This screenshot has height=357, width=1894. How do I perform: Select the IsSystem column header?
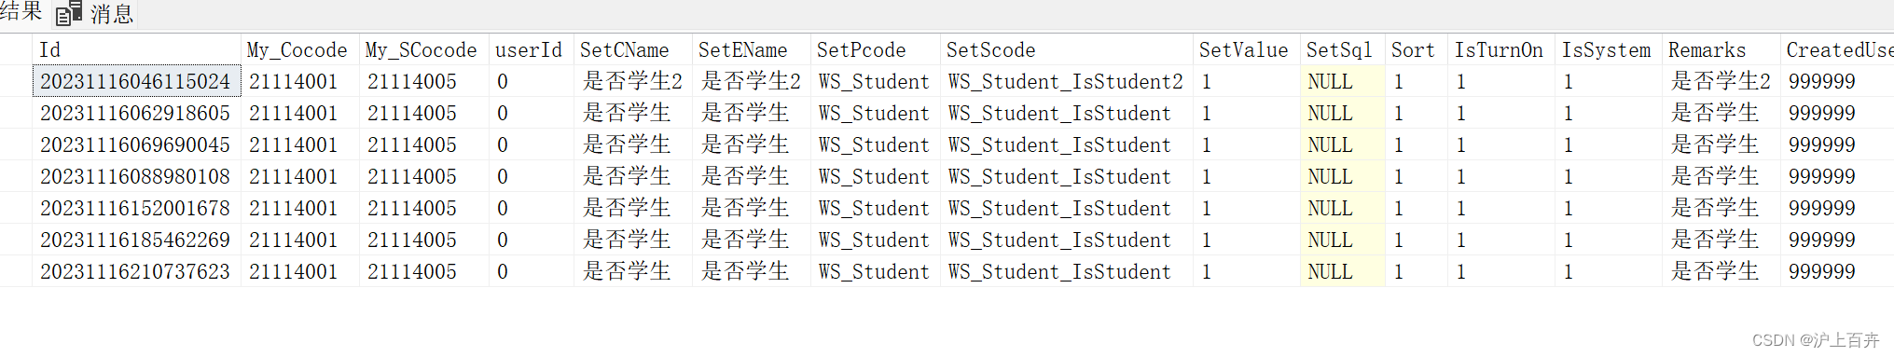tap(1609, 50)
